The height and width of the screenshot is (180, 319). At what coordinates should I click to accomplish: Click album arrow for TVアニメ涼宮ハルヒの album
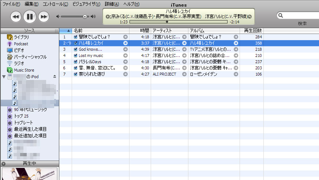236,49
